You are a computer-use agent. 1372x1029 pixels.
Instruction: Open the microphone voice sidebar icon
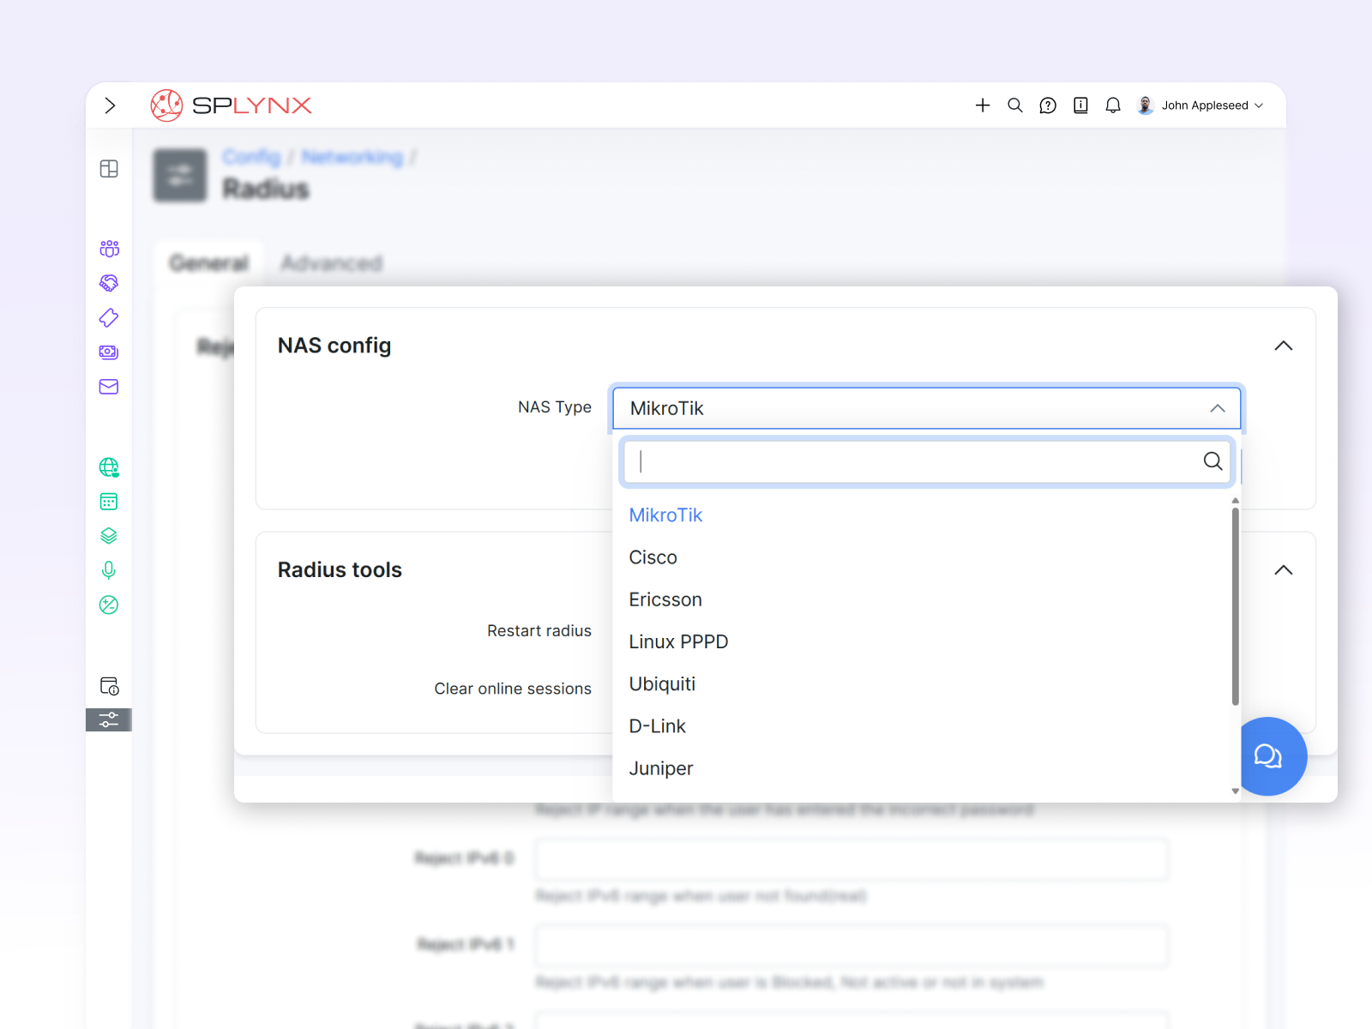109,570
